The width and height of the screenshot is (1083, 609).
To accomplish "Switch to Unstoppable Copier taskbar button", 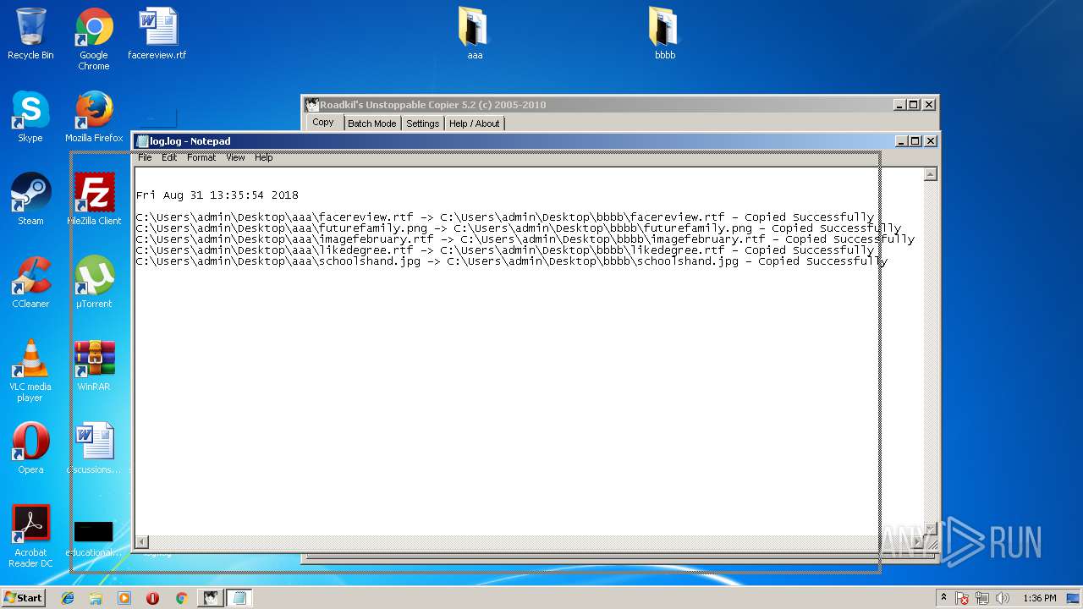I will click(x=210, y=598).
